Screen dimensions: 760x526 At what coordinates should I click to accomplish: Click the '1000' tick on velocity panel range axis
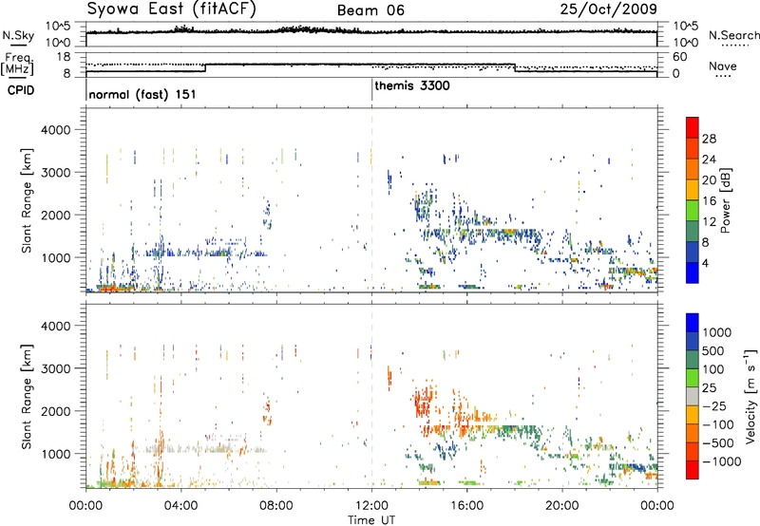[x=55, y=454]
